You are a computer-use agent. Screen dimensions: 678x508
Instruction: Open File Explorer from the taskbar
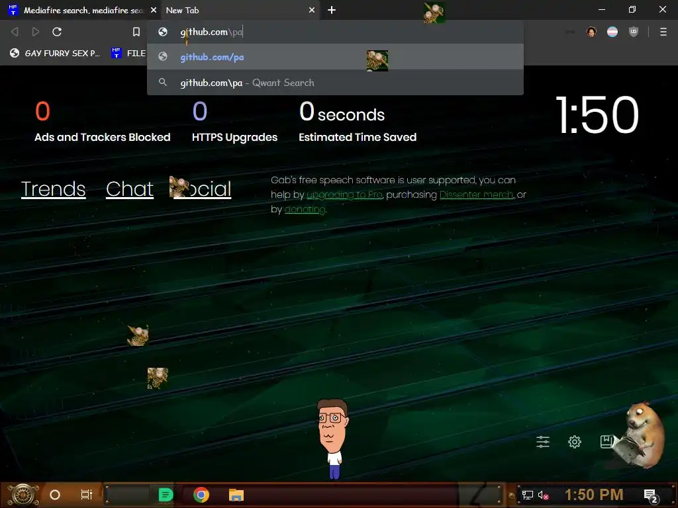236,495
